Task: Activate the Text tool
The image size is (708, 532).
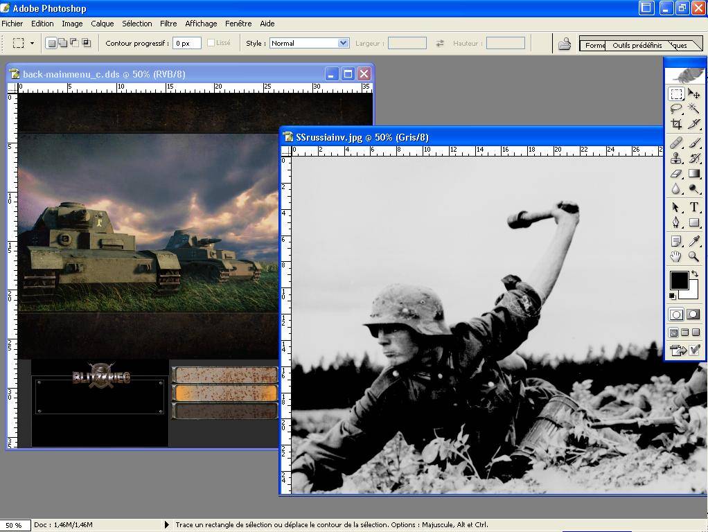Action: [x=693, y=207]
